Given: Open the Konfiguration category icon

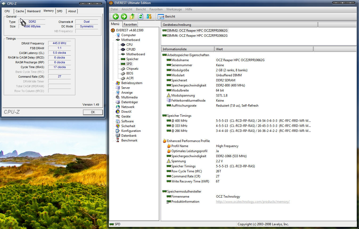Looking at the screenshot, I should [x=118, y=131].
